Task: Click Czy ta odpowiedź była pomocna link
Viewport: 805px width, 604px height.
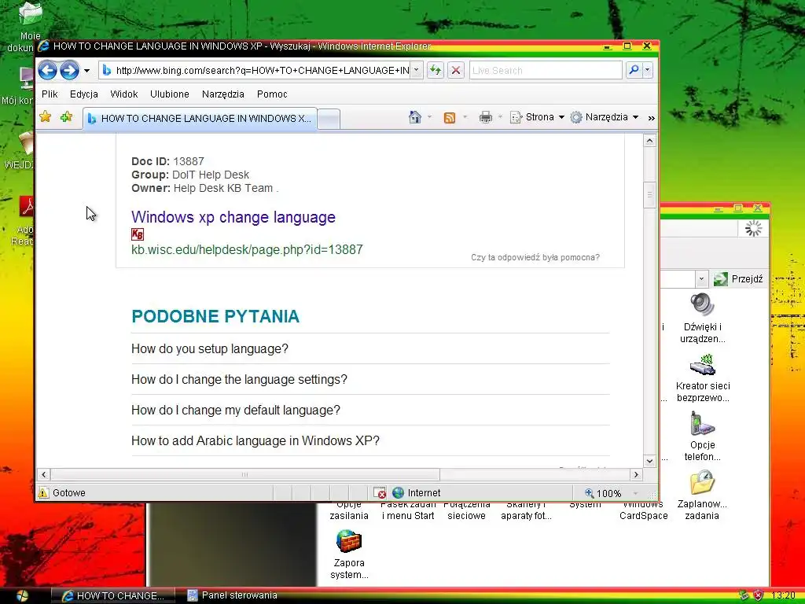Action: pos(535,257)
